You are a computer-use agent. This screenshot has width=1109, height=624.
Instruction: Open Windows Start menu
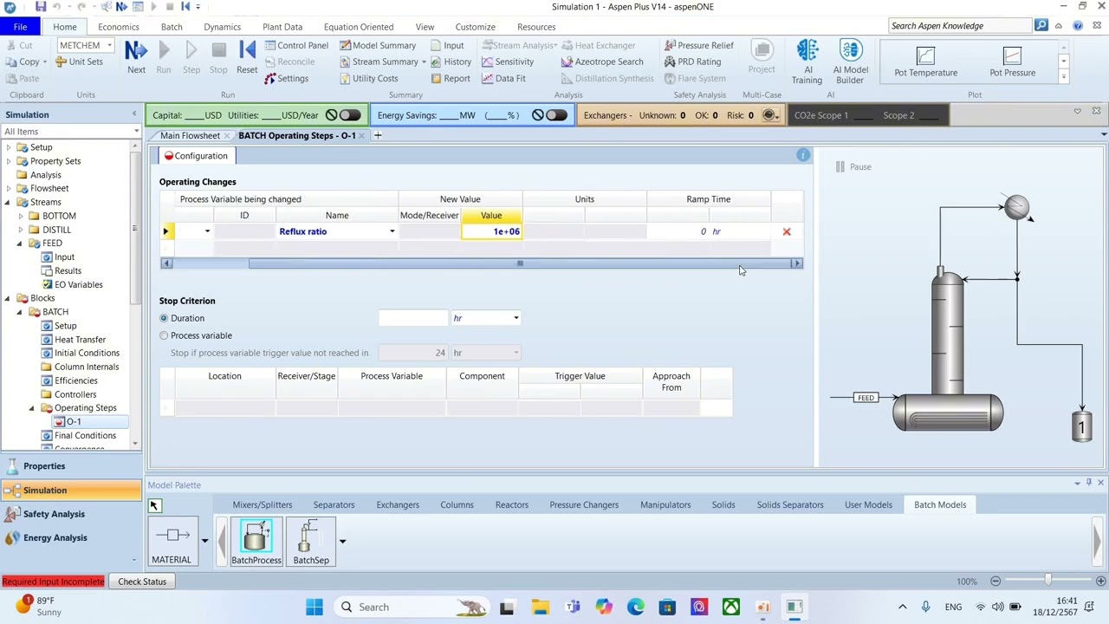point(314,607)
